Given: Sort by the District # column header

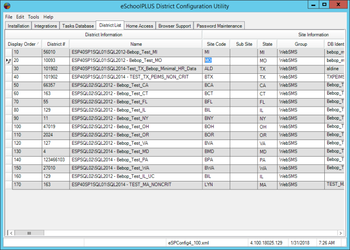Looking at the screenshot, I should coord(56,44).
